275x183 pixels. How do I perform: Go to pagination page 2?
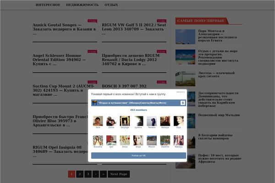tap(80, 174)
